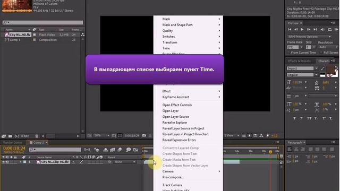Viewport: 340px width, 191px height.
Task: Open Parent None dropdown for layer
Action: pyautogui.click(x=125, y=162)
